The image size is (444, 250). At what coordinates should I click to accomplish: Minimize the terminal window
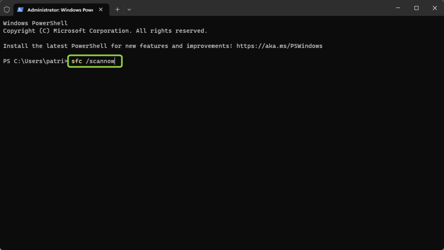(x=396, y=8)
